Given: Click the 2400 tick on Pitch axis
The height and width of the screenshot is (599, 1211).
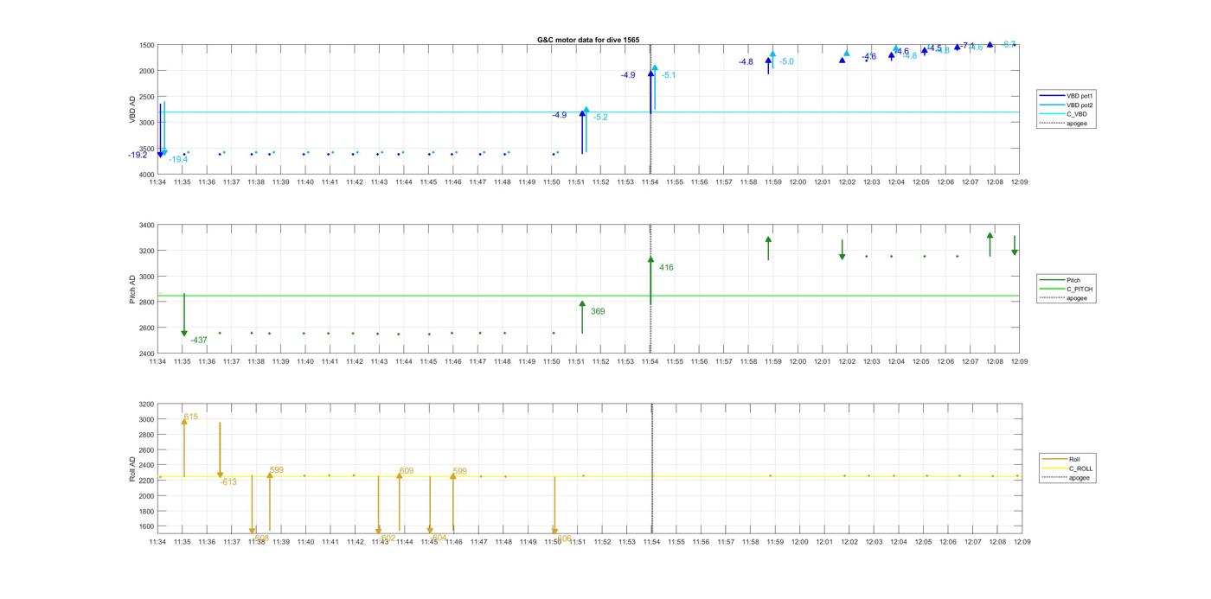Looking at the screenshot, I should [x=146, y=354].
